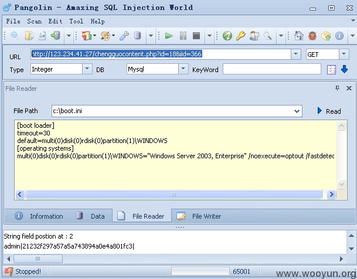The width and height of the screenshot is (357, 279).
Task: Click log pane scroll down arrow
Action: pos(351,249)
